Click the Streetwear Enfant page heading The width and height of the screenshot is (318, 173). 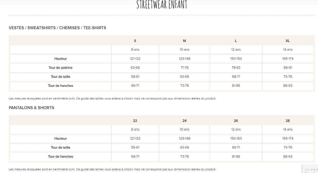[x=162, y=5]
